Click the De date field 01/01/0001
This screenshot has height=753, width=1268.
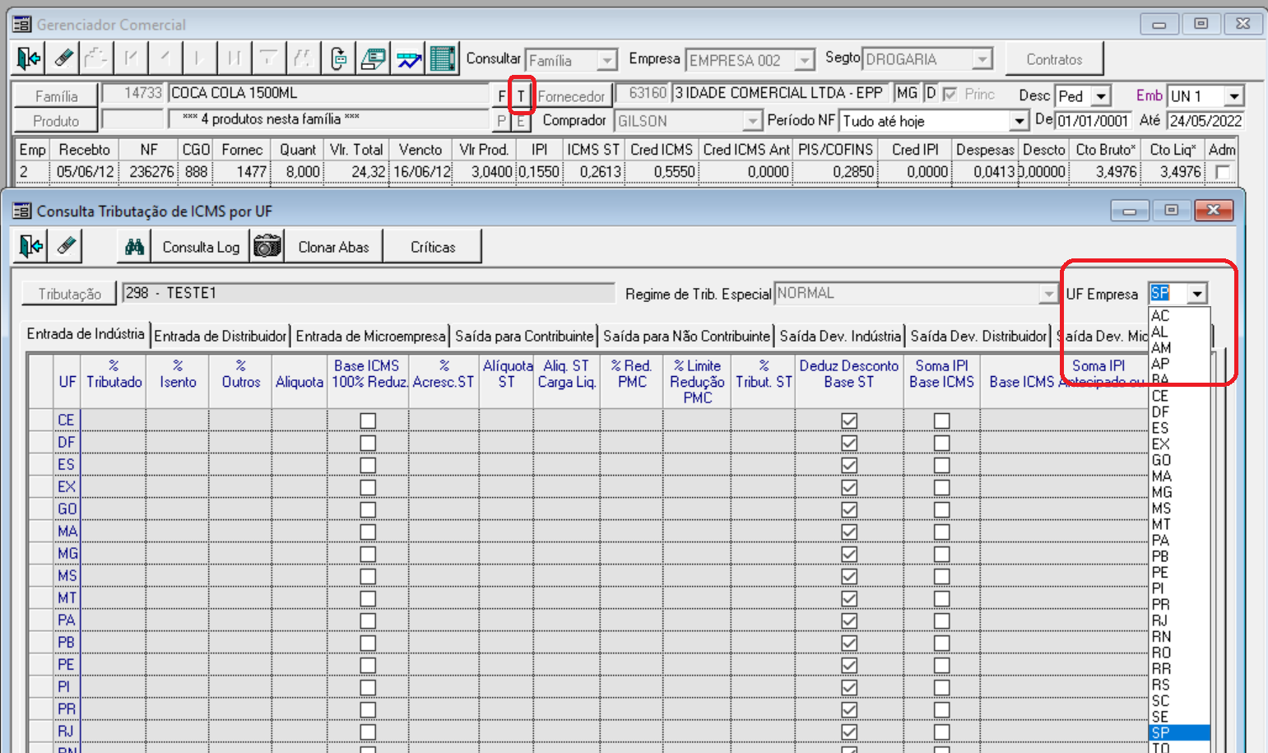point(1093,121)
